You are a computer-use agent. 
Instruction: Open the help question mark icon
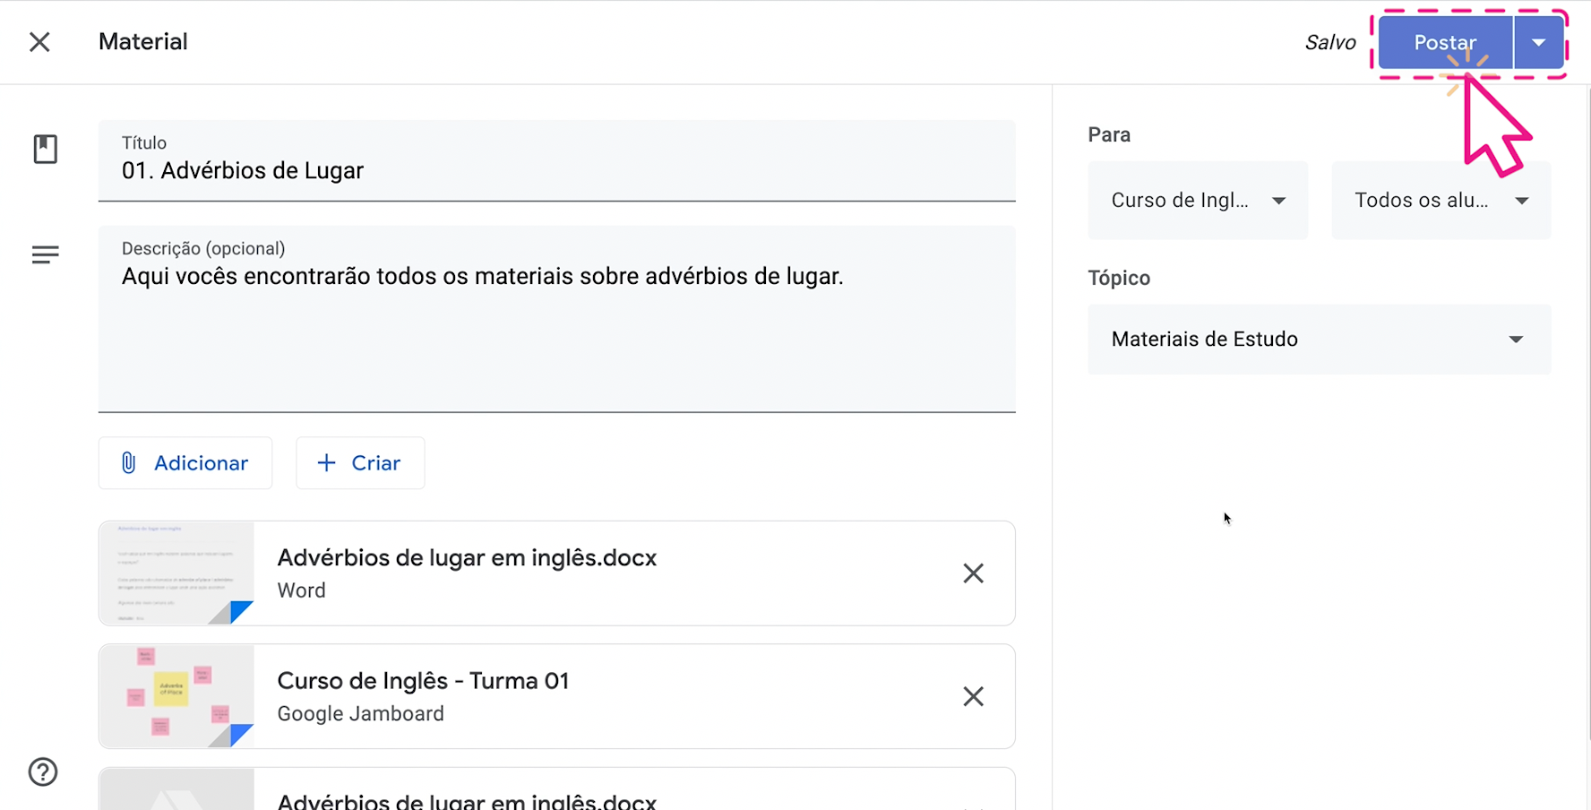coord(43,771)
